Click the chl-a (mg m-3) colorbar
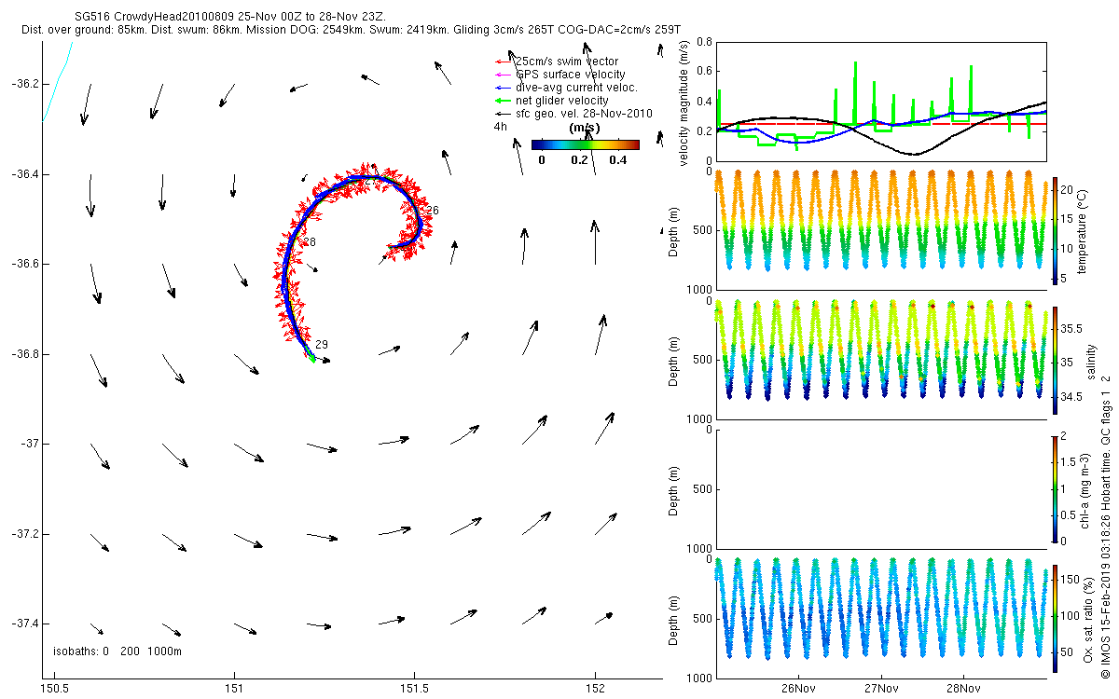The width and height of the screenshot is (1119, 699). tap(1055, 487)
